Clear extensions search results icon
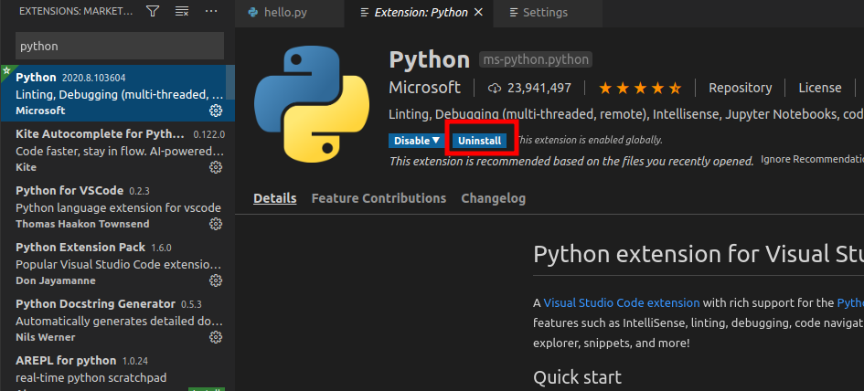 [182, 12]
